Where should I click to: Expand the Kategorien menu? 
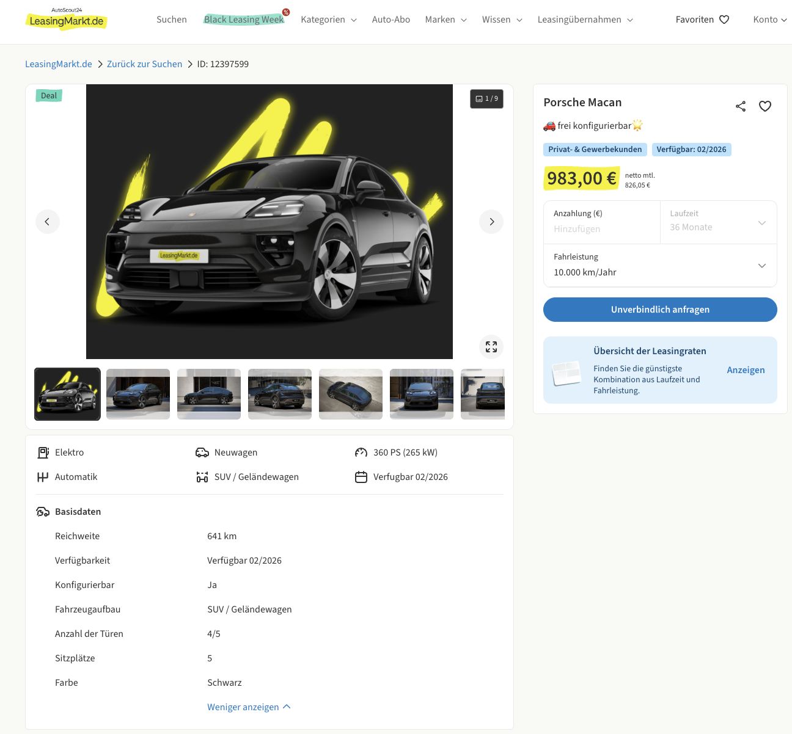point(328,20)
